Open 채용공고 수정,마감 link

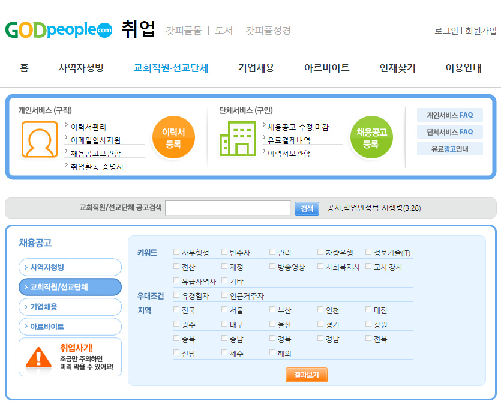coord(298,127)
